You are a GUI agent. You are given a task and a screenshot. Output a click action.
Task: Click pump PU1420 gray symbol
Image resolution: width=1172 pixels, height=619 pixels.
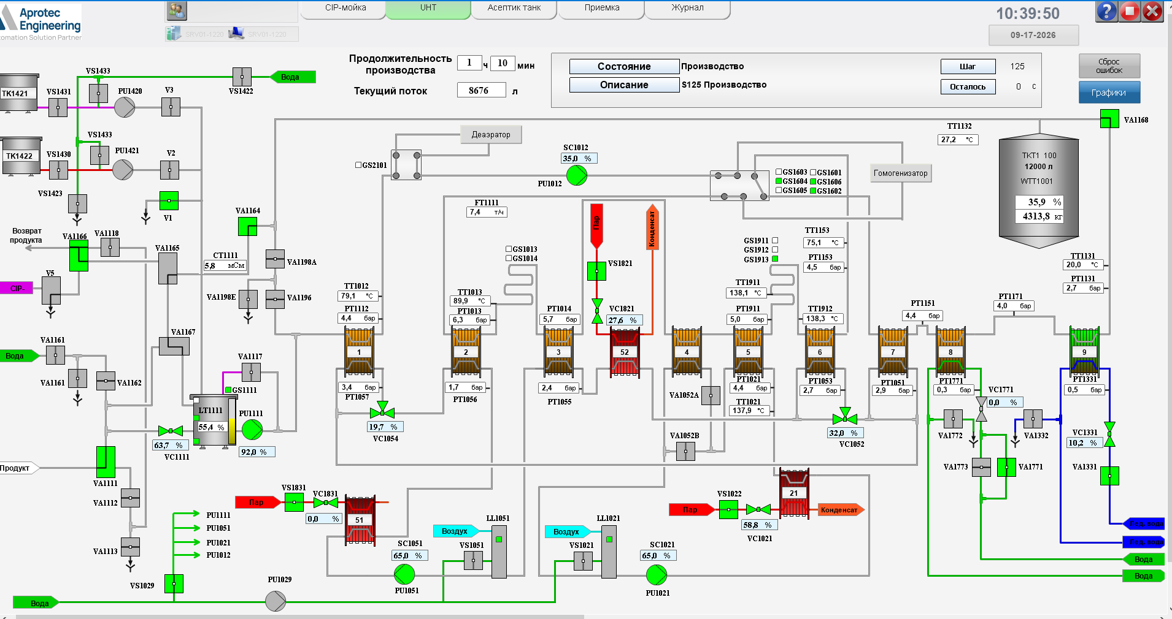pyautogui.click(x=125, y=107)
